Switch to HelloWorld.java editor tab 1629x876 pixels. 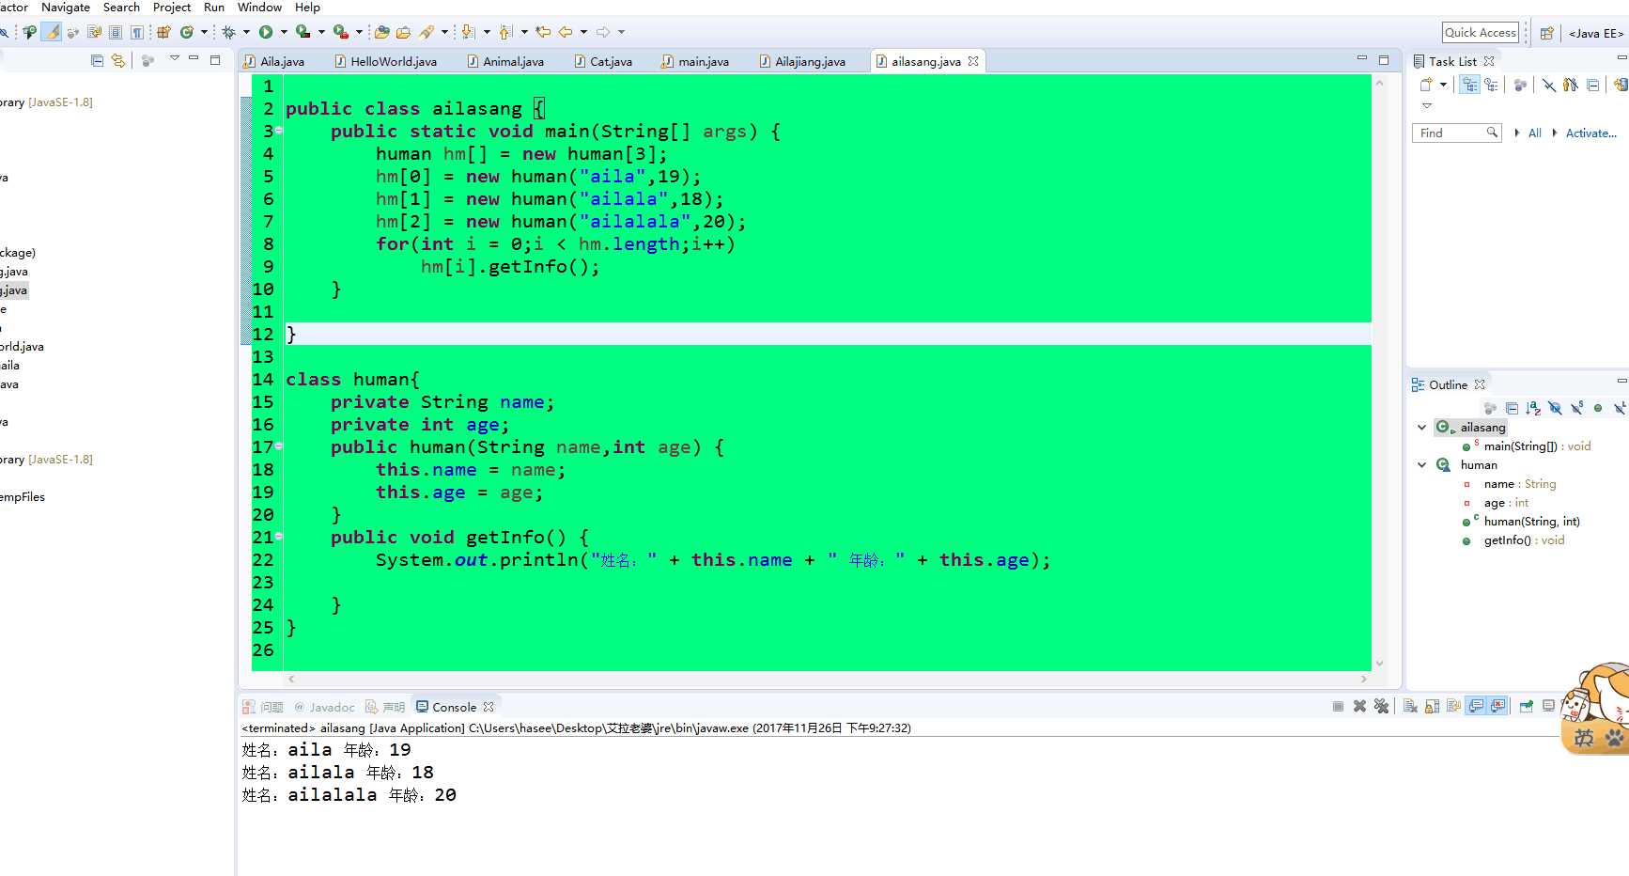coord(384,61)
